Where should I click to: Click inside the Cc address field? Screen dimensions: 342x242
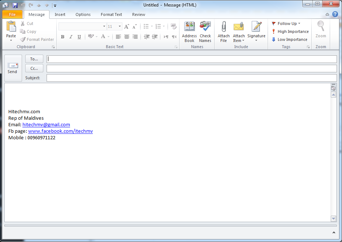coord(192,69)
